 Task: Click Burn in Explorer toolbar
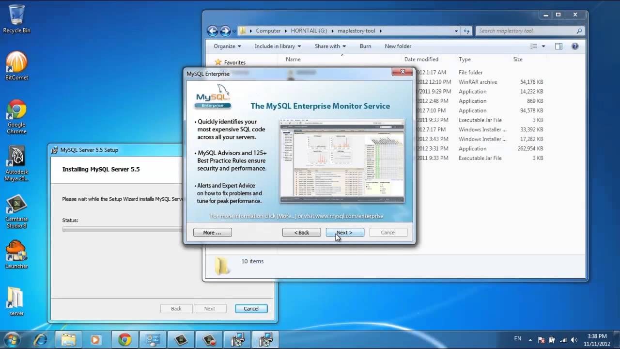[366, 46]
